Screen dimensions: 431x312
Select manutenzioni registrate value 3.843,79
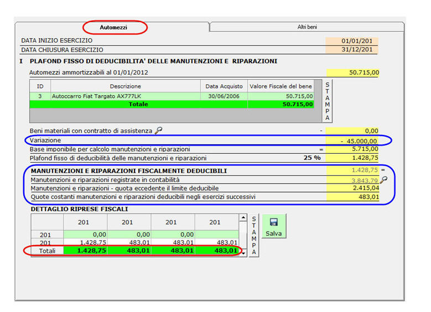coord(352,180)
